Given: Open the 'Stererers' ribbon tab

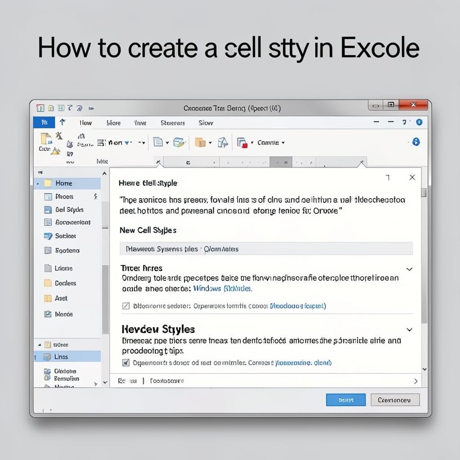Looking at the screenshot, I should 173,123.
